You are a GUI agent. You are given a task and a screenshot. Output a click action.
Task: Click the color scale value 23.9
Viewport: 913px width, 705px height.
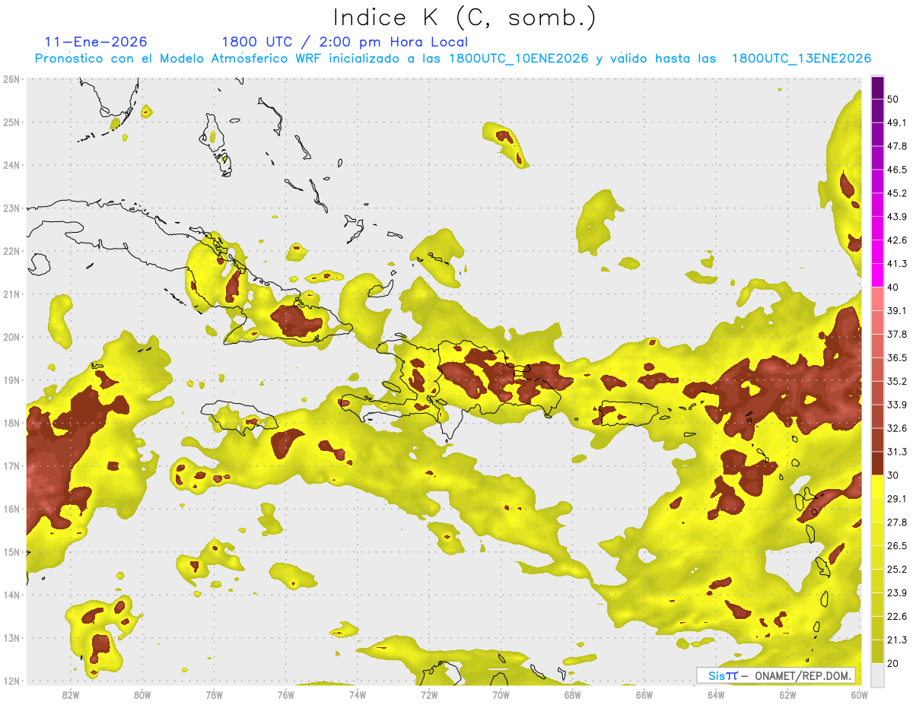coord(897,593)
